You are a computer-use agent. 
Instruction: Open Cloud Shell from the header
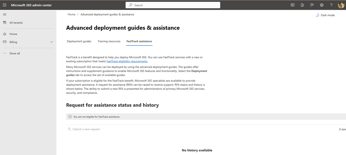[x=293, y=5]
